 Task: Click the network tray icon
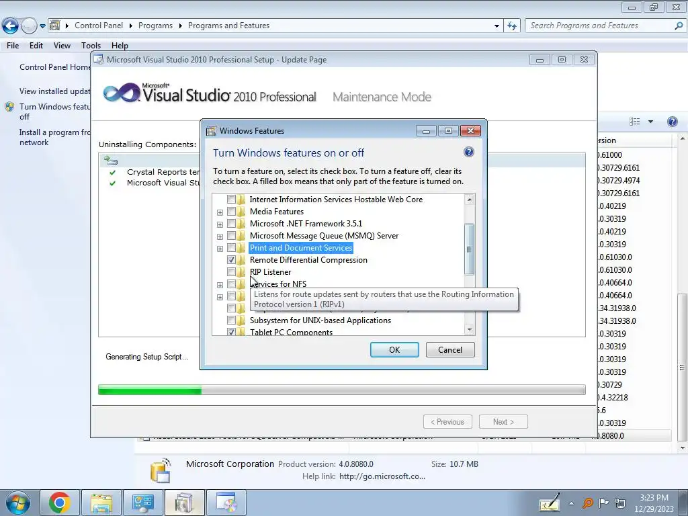[620, 503]
